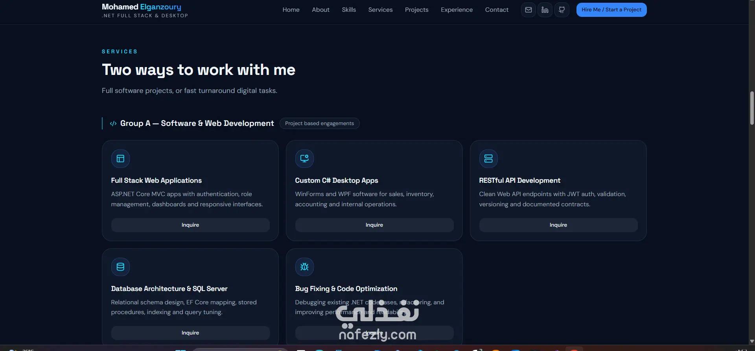
Task: Click the RESTful API server icon
Action: coord(488,159)
